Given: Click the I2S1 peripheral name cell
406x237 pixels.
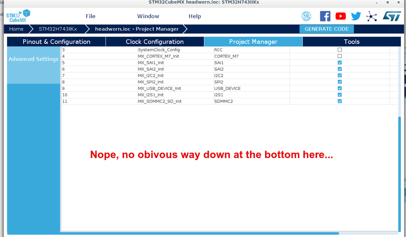Looking at the screenshot, I should click(x=252, y=95).
